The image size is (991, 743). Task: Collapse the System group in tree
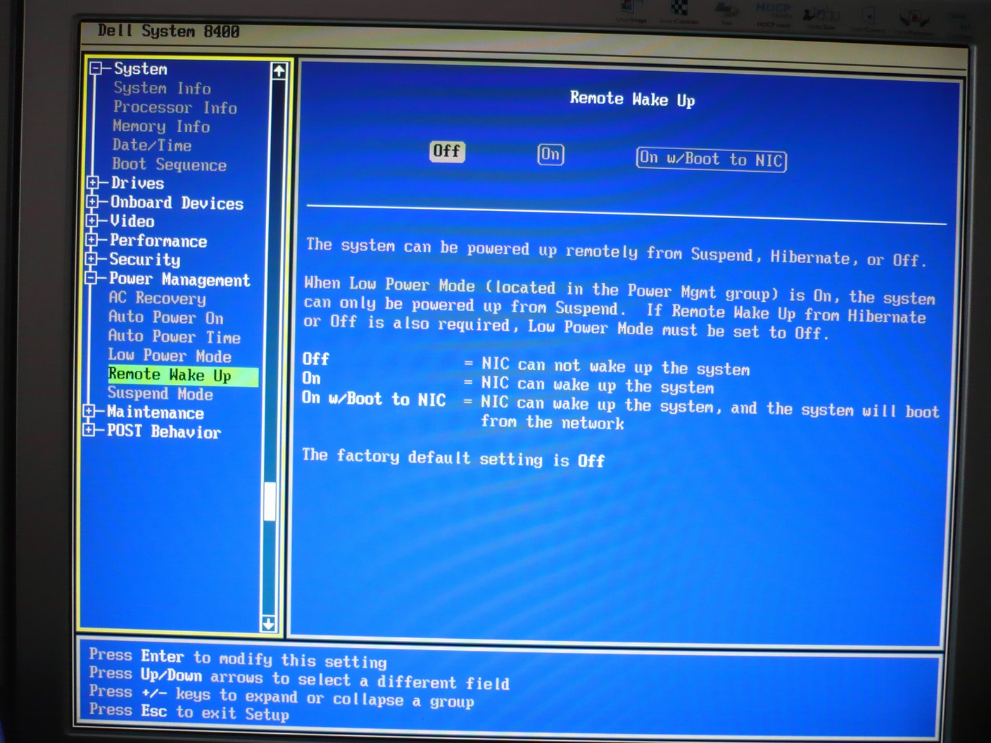(96, 69)
